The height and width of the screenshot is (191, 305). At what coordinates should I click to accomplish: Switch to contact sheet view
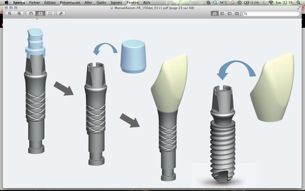[x=236, y=14]
